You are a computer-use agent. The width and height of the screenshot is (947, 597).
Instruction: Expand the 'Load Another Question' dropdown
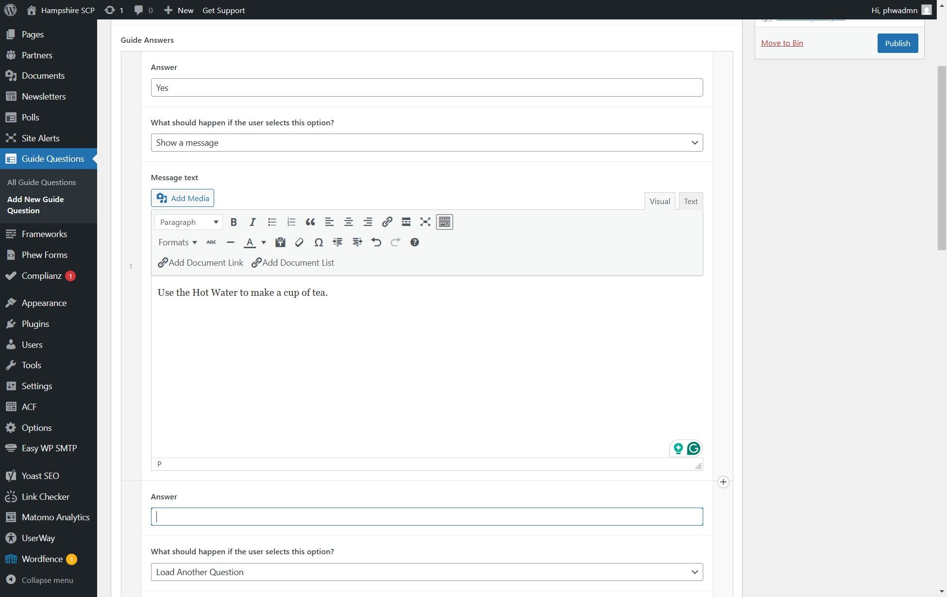(x=426, y=572)
